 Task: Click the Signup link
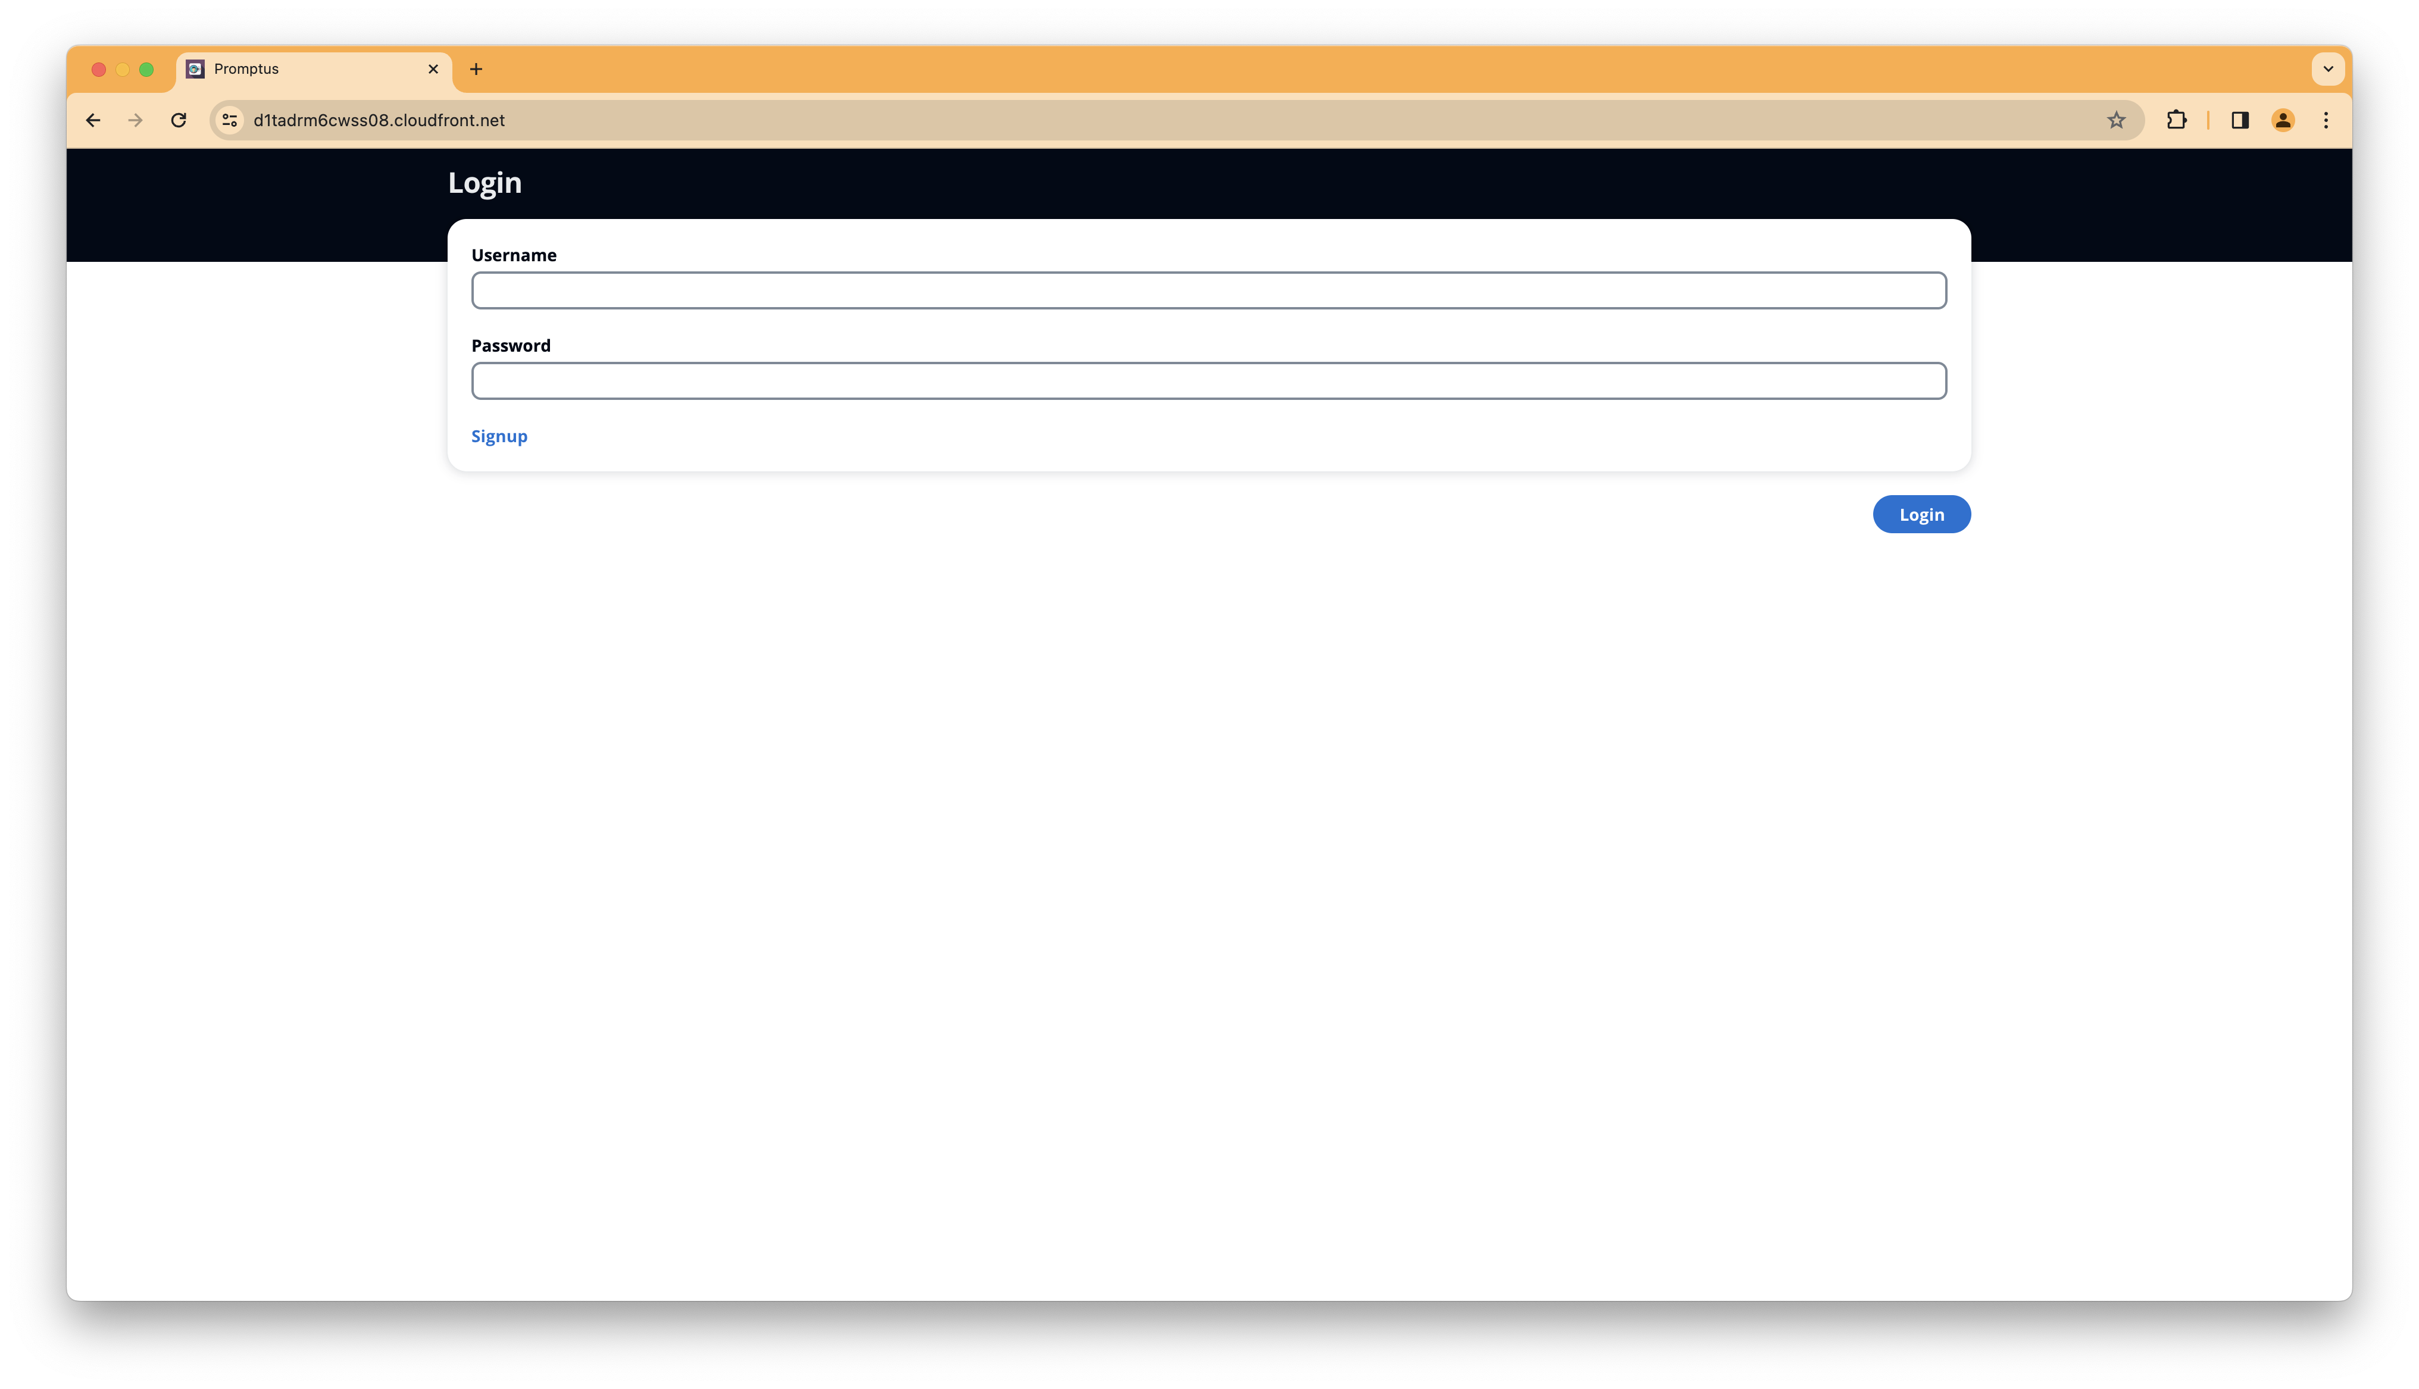tap(498, 435)
